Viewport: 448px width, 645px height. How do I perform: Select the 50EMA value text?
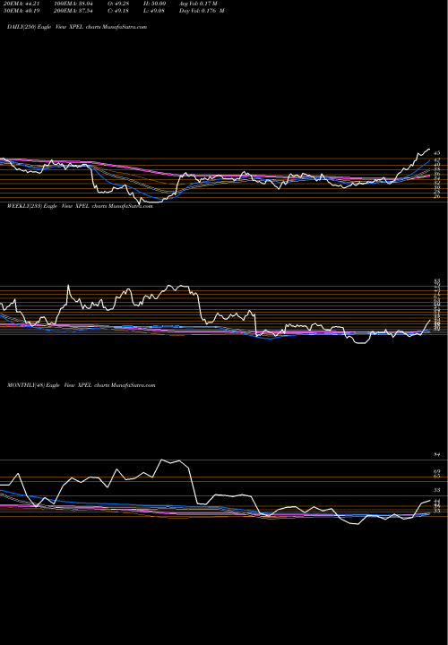(20, 11)
